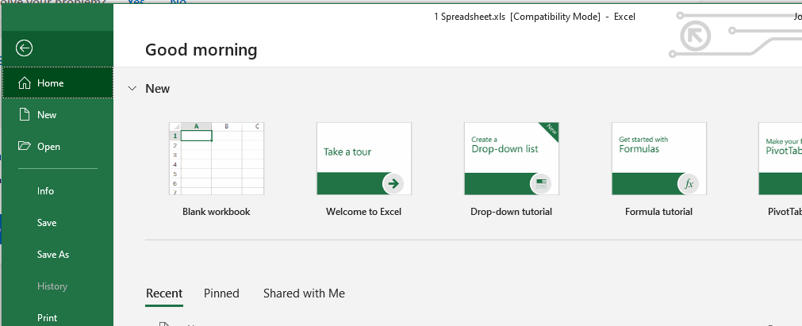Click the Welcome to Excel label
The width and height of the screenshot is (802, 326).
(363, 212)
